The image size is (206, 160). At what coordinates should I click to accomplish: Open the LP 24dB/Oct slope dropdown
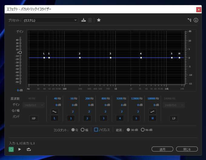point(174,105)
